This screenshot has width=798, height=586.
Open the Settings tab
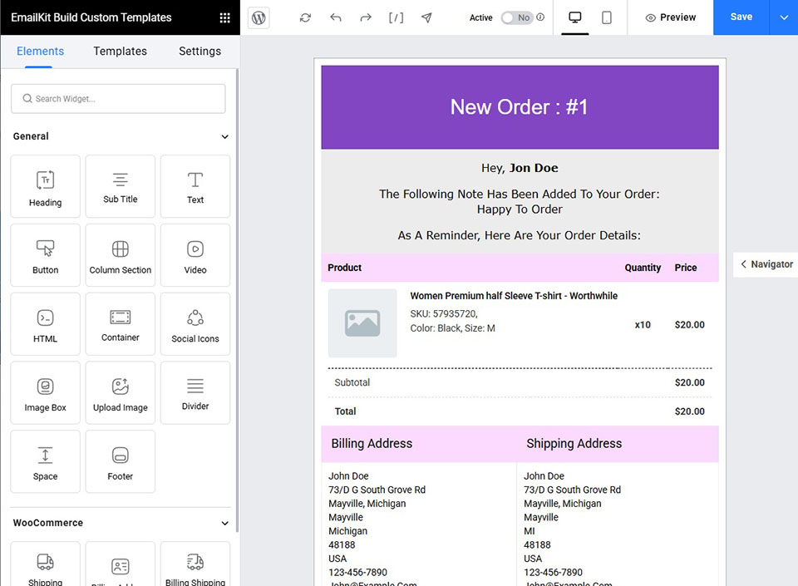coord(199,51)
